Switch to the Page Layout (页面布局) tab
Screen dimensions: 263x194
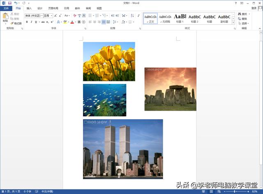(53, 8)
